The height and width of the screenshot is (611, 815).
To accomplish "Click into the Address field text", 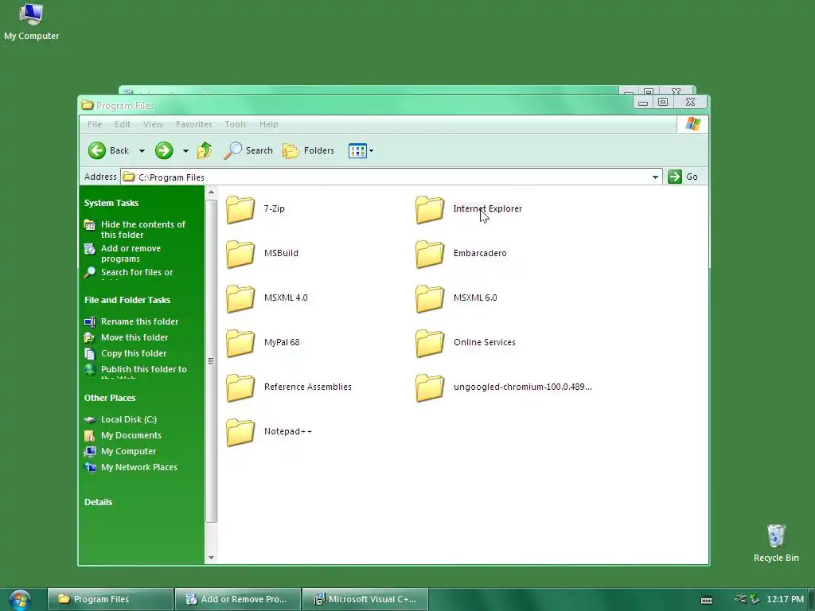I will click(x=172, y=177).
